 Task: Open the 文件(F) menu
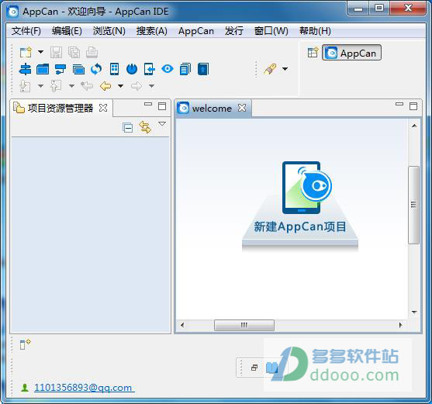26,31
